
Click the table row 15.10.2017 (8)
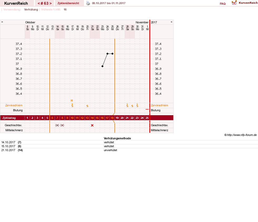pos(129,146)
